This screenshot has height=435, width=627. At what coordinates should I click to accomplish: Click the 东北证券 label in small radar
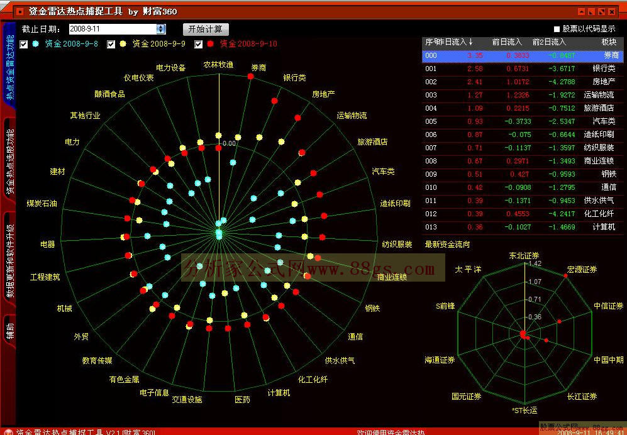pyautogui.click(x=524, y=255)
